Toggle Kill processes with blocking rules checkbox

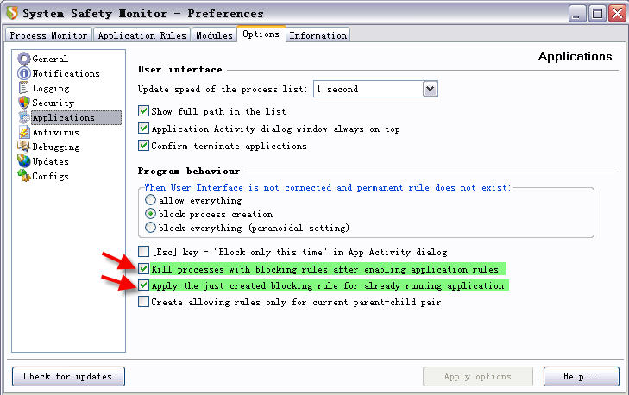click(x=143, y=269)
